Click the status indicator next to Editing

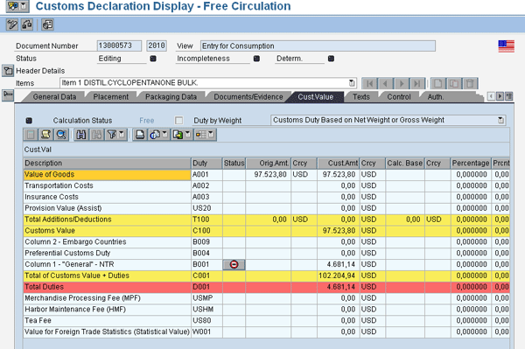(153, 59)
